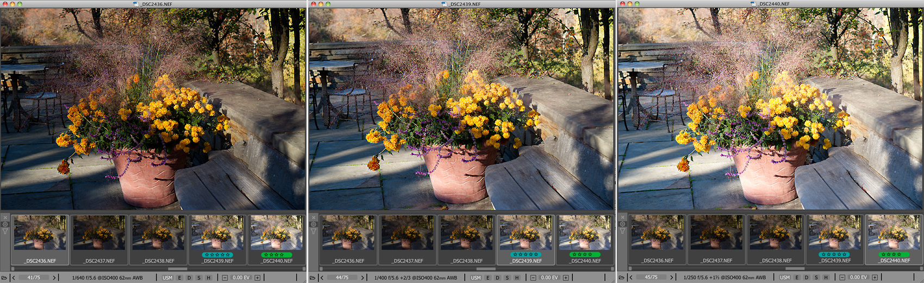The width and height of the screenshot is (924, 283).
Task: Increase exposure with plus in the _DSC2436.NEF window
Action: [258, 278]
